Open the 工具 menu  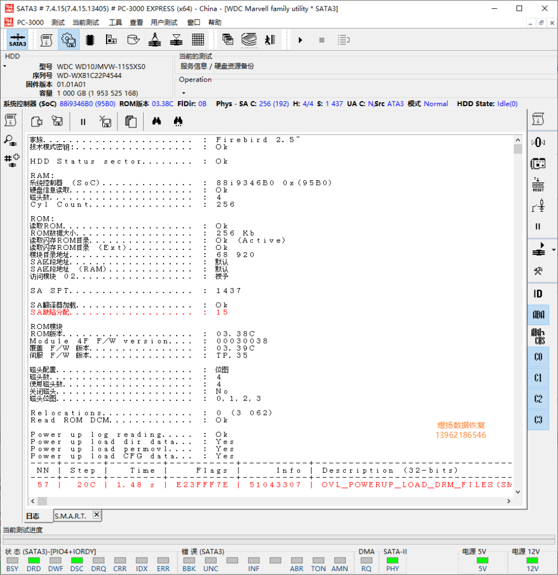116,22
